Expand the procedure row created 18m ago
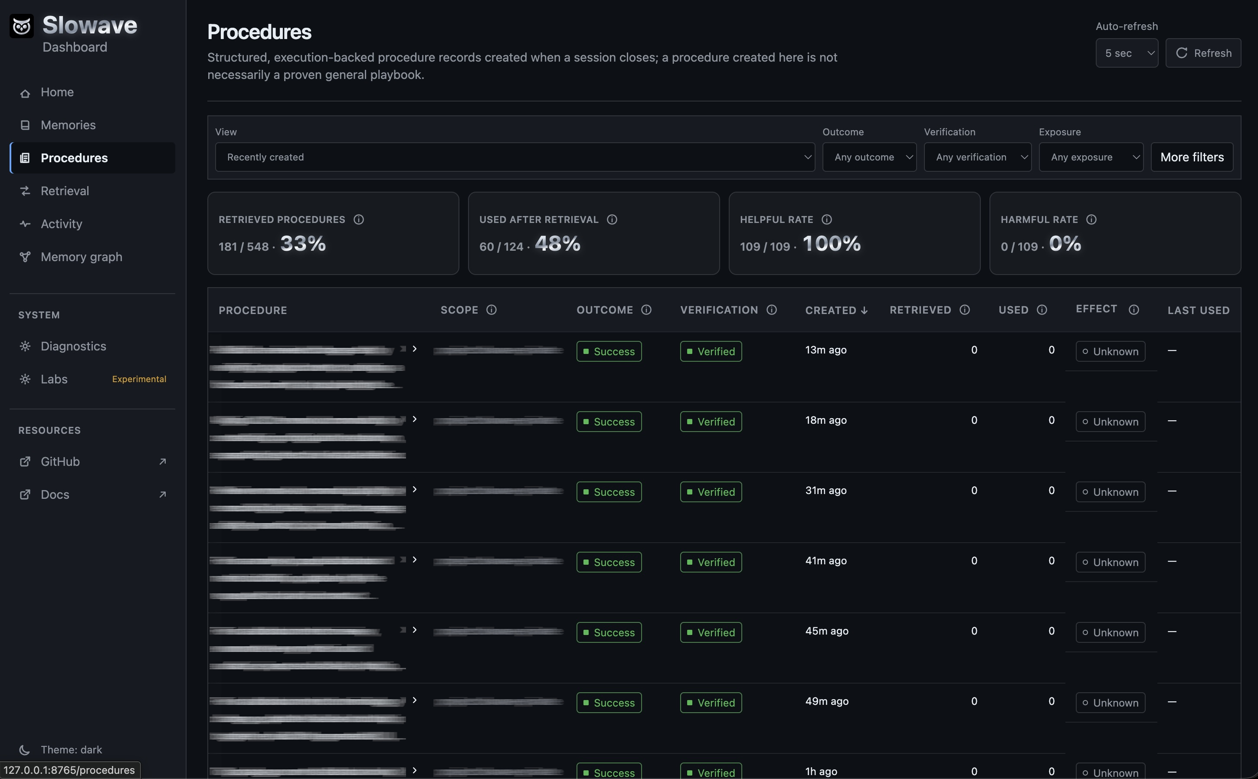Image resolution: width=1258 pixels, height=779 pixels. 414,419
